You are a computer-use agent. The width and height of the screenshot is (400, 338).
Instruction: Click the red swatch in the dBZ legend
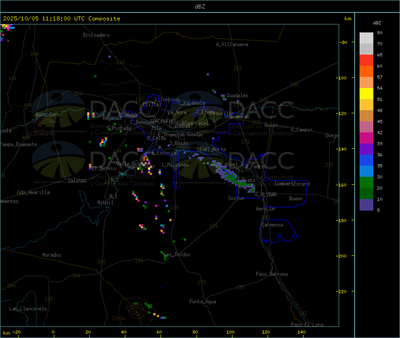[366, 60]
